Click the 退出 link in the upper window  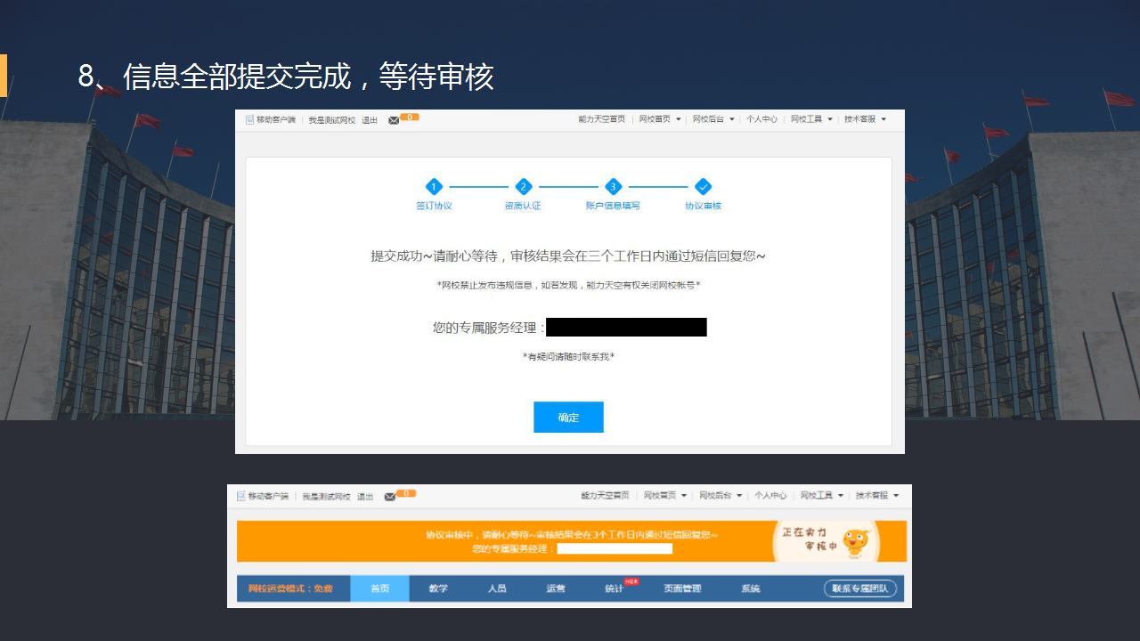(370, 120)
